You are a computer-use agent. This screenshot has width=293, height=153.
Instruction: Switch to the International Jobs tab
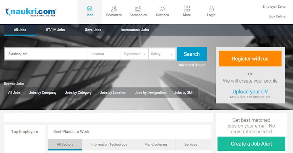[x=135, y=30]
